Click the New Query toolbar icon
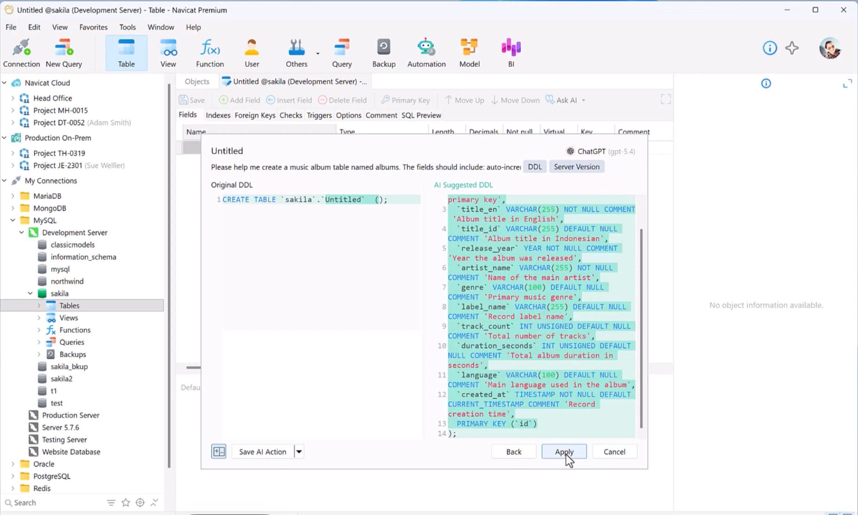The height and width of the screenshot is (515, 858). (x=64, y=53)
